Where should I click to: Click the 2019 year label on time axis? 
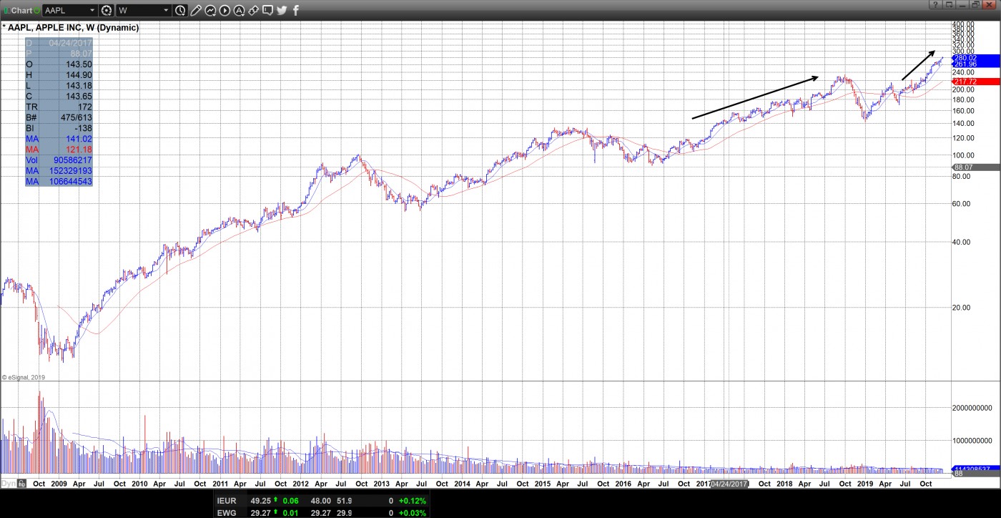click(x=865, y=484)
